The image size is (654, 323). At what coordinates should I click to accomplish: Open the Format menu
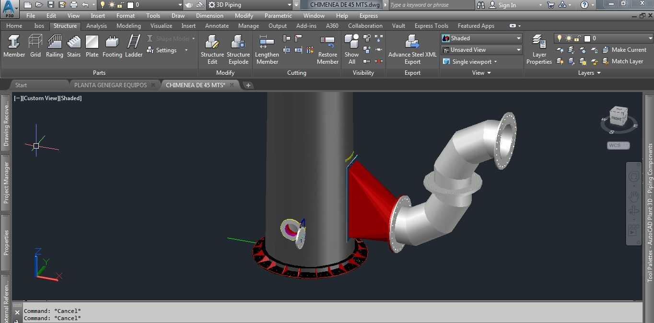click(126, 16)
